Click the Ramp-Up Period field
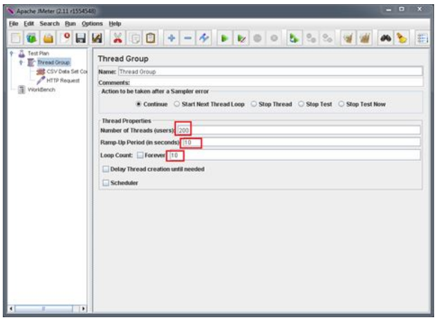 [301, 142]
